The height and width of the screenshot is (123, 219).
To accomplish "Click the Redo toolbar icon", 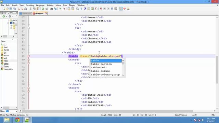I will 47,9.
